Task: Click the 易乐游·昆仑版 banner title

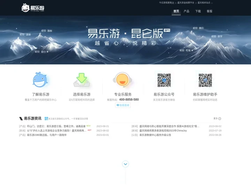Action: click(125, 33)
